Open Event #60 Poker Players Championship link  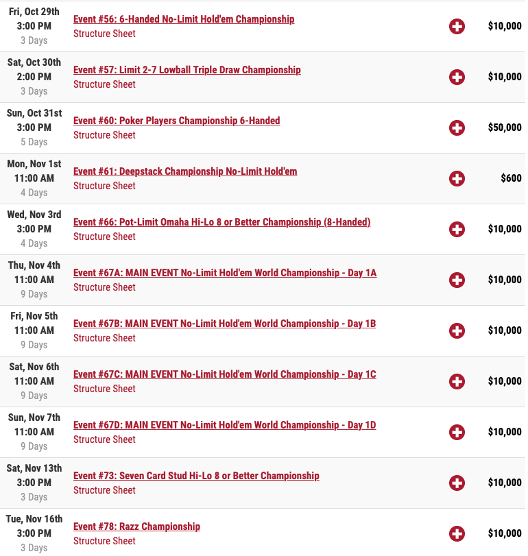pos(177,121)
